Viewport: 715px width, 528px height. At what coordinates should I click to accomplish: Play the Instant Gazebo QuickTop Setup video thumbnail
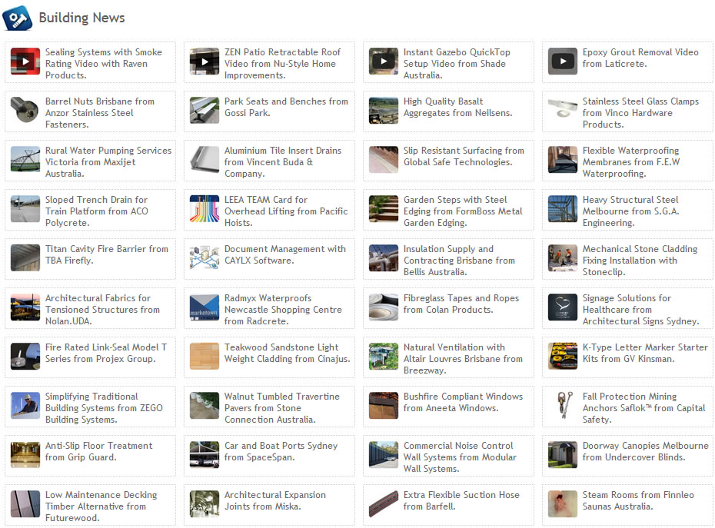384,61
